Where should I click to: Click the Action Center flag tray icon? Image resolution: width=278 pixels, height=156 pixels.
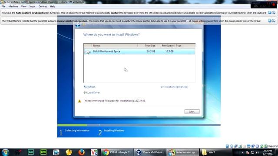[x=248, y=153]
